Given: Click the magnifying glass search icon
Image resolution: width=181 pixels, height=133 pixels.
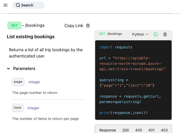Looking at the screenshot, I should [x=18, y=5].
